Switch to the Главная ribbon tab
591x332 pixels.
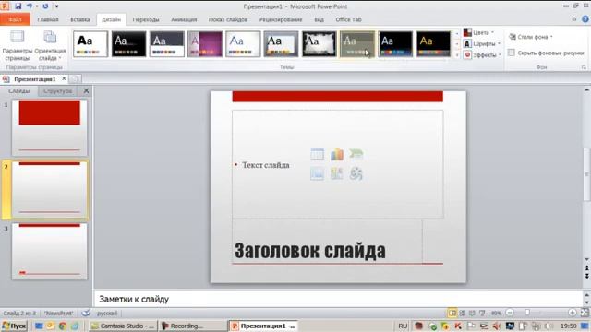tap(48, 19)
